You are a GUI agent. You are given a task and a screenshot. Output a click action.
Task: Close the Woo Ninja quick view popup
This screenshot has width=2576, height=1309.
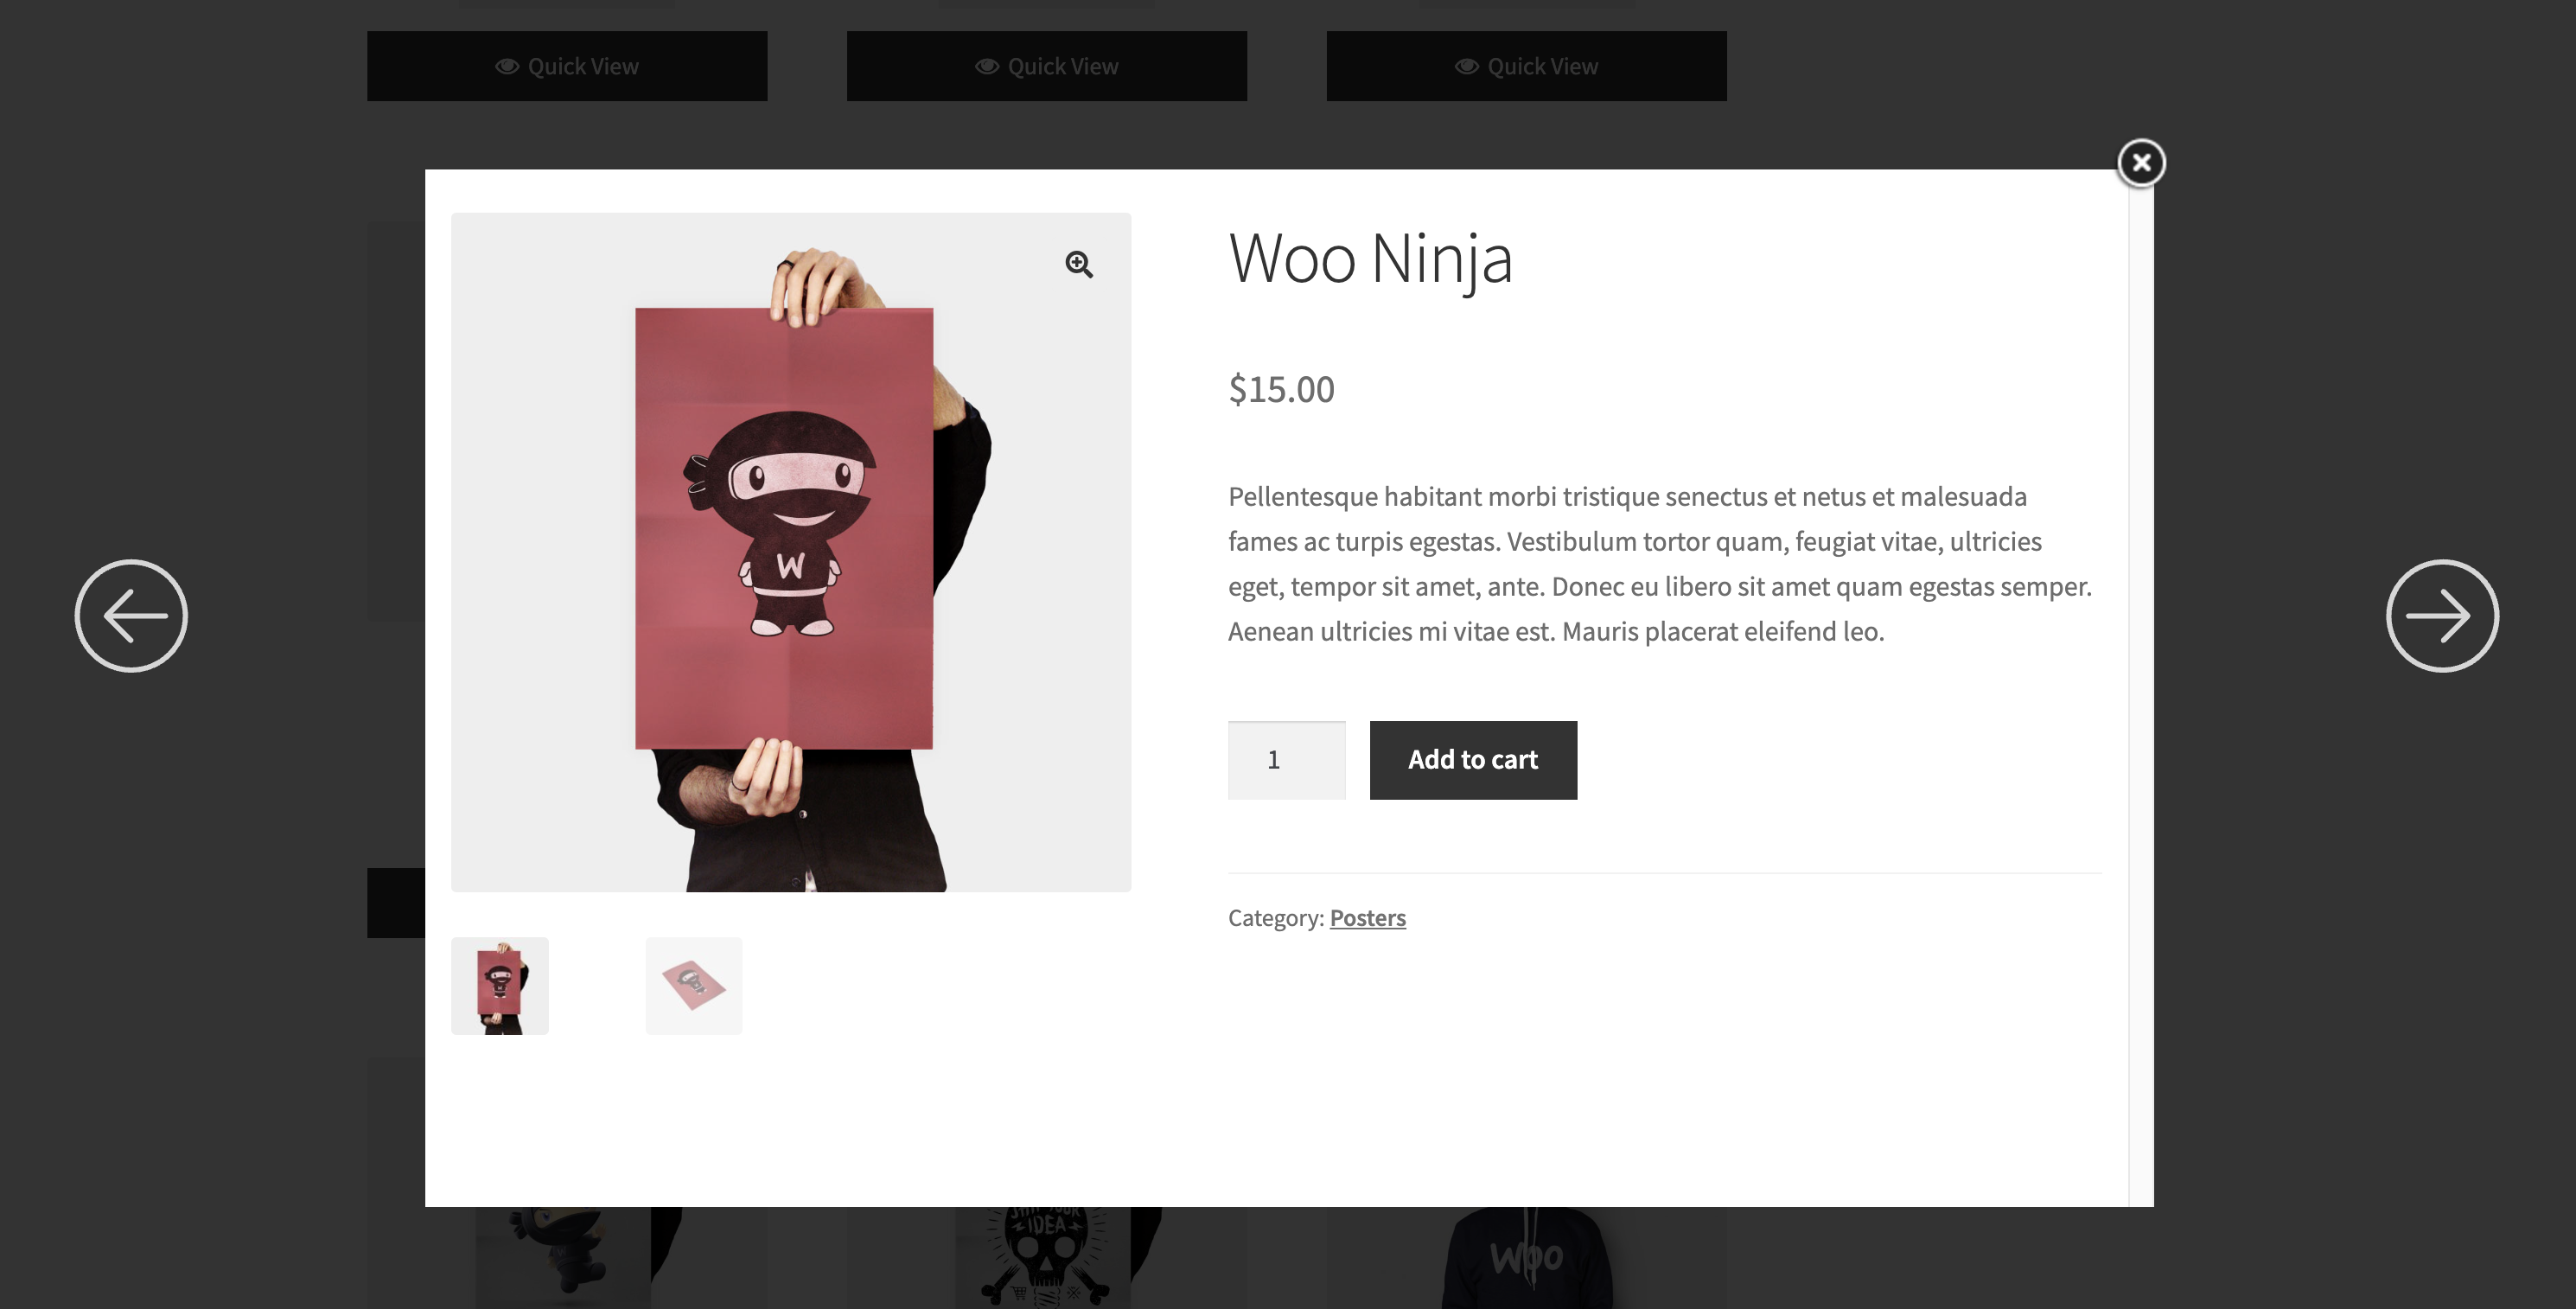tap(2141, 162)
